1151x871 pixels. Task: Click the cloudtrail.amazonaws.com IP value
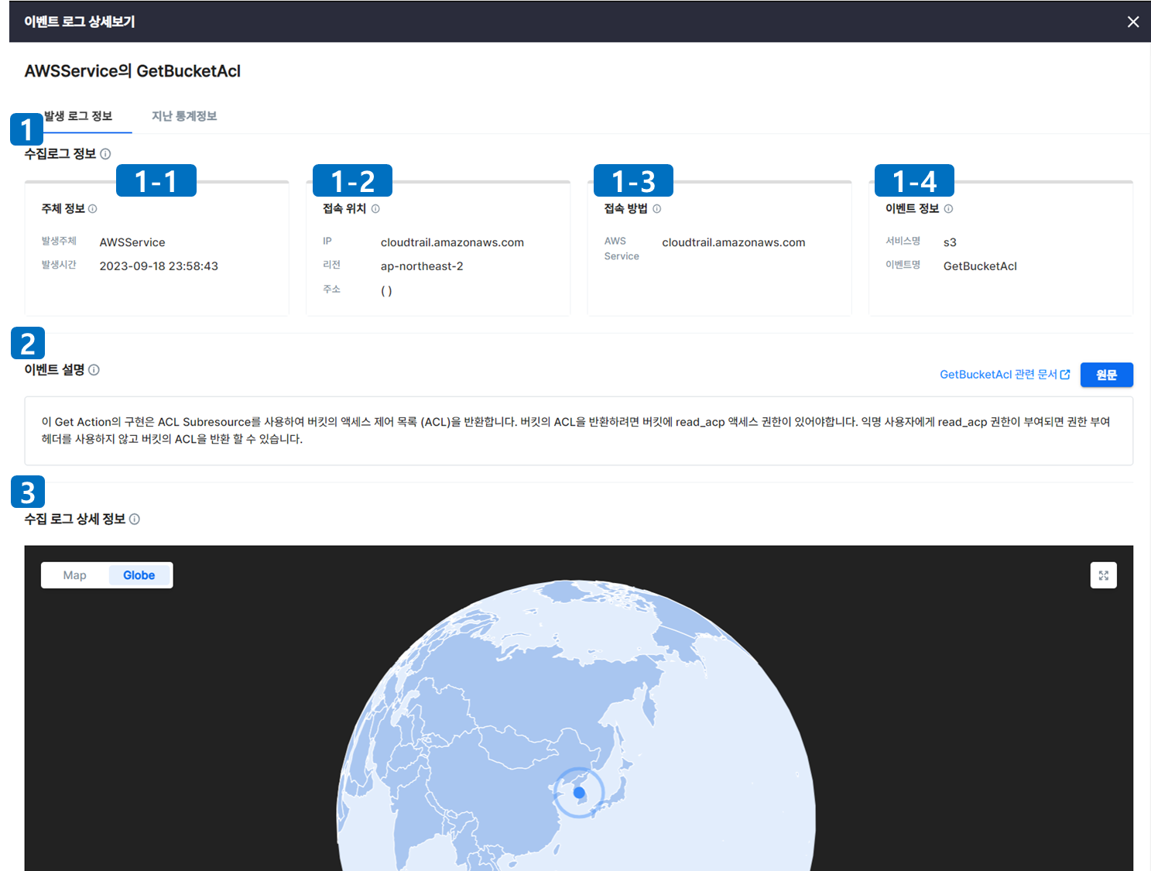452,242
